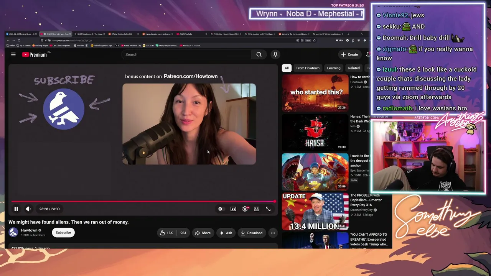Open the ELECTION bookmark
This screenshot has height=276, width=491.
pos(148,46)
